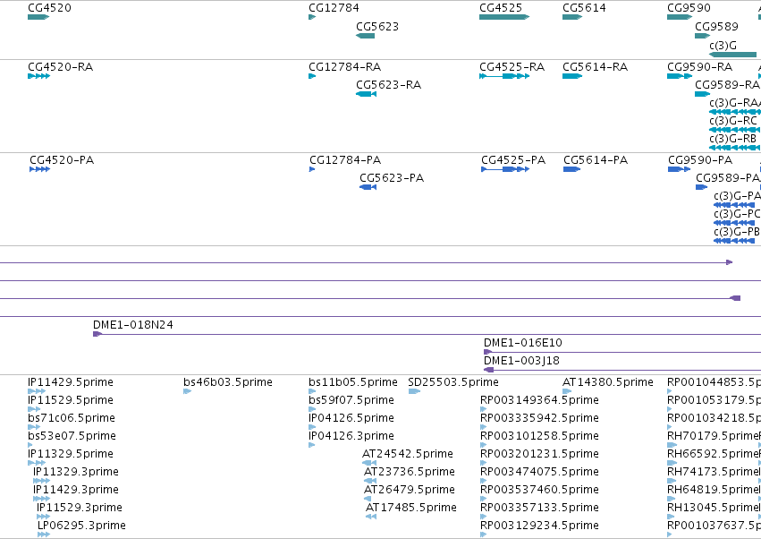Click the CG4520 gene glyph
Viewport: 761px width, 539px height.
(x=38, y=17)
